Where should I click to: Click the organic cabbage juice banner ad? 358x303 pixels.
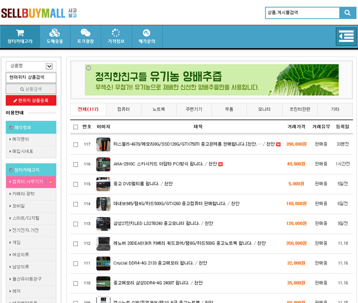tap(212, 80)
